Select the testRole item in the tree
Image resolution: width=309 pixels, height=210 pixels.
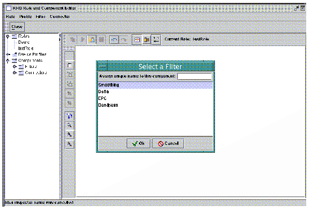pos(26,48)
